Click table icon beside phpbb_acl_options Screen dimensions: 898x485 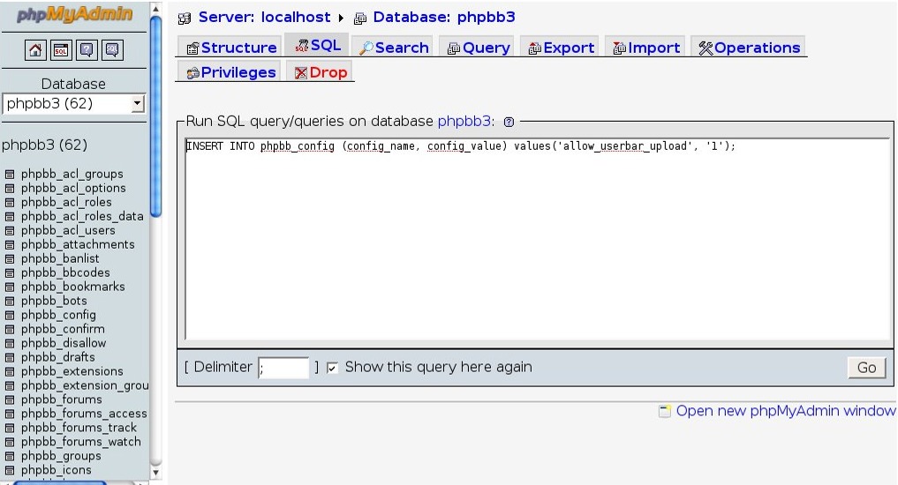click(10, 188)
